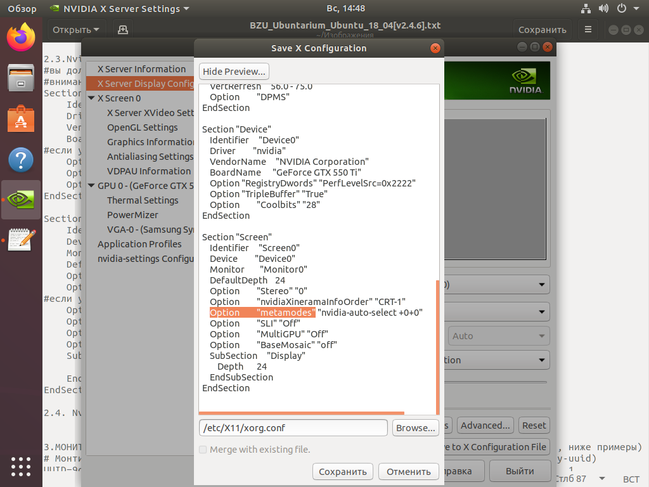Click the display layout preview area
This screenshot has width=649, height=487.
pos(495,189)
